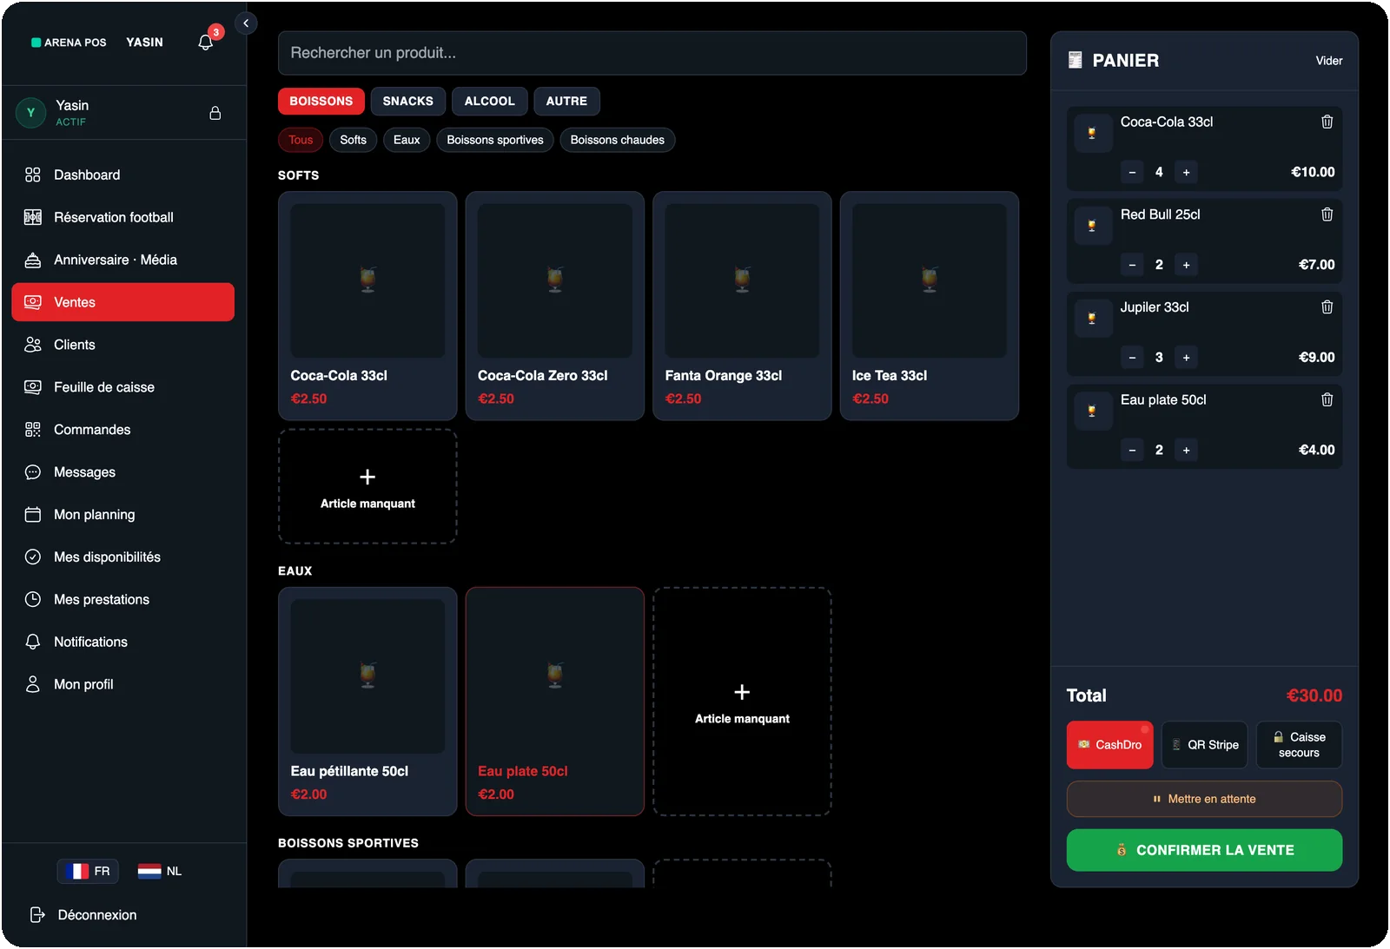This screenshot has height=949, width=1390.
Task: Remove Red Bull 25cl with trash icon
Action: [x=1327, y=214]
